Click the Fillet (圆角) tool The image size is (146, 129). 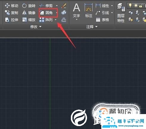pos(46,13)
